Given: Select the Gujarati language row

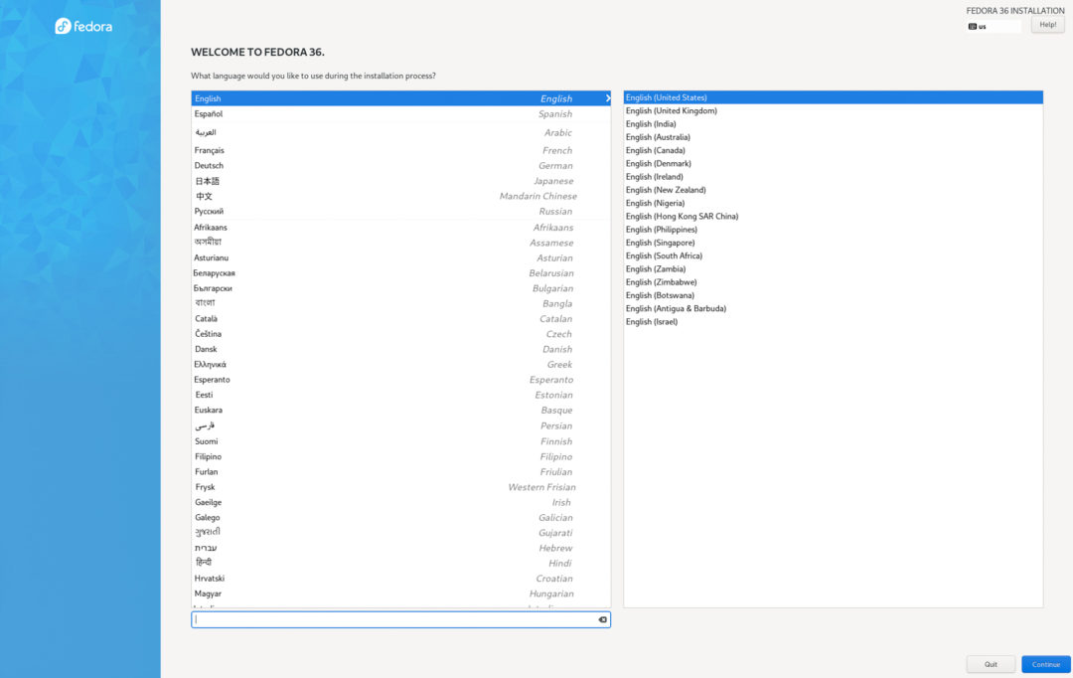Looking at the screenshot, I should (401, 533).
